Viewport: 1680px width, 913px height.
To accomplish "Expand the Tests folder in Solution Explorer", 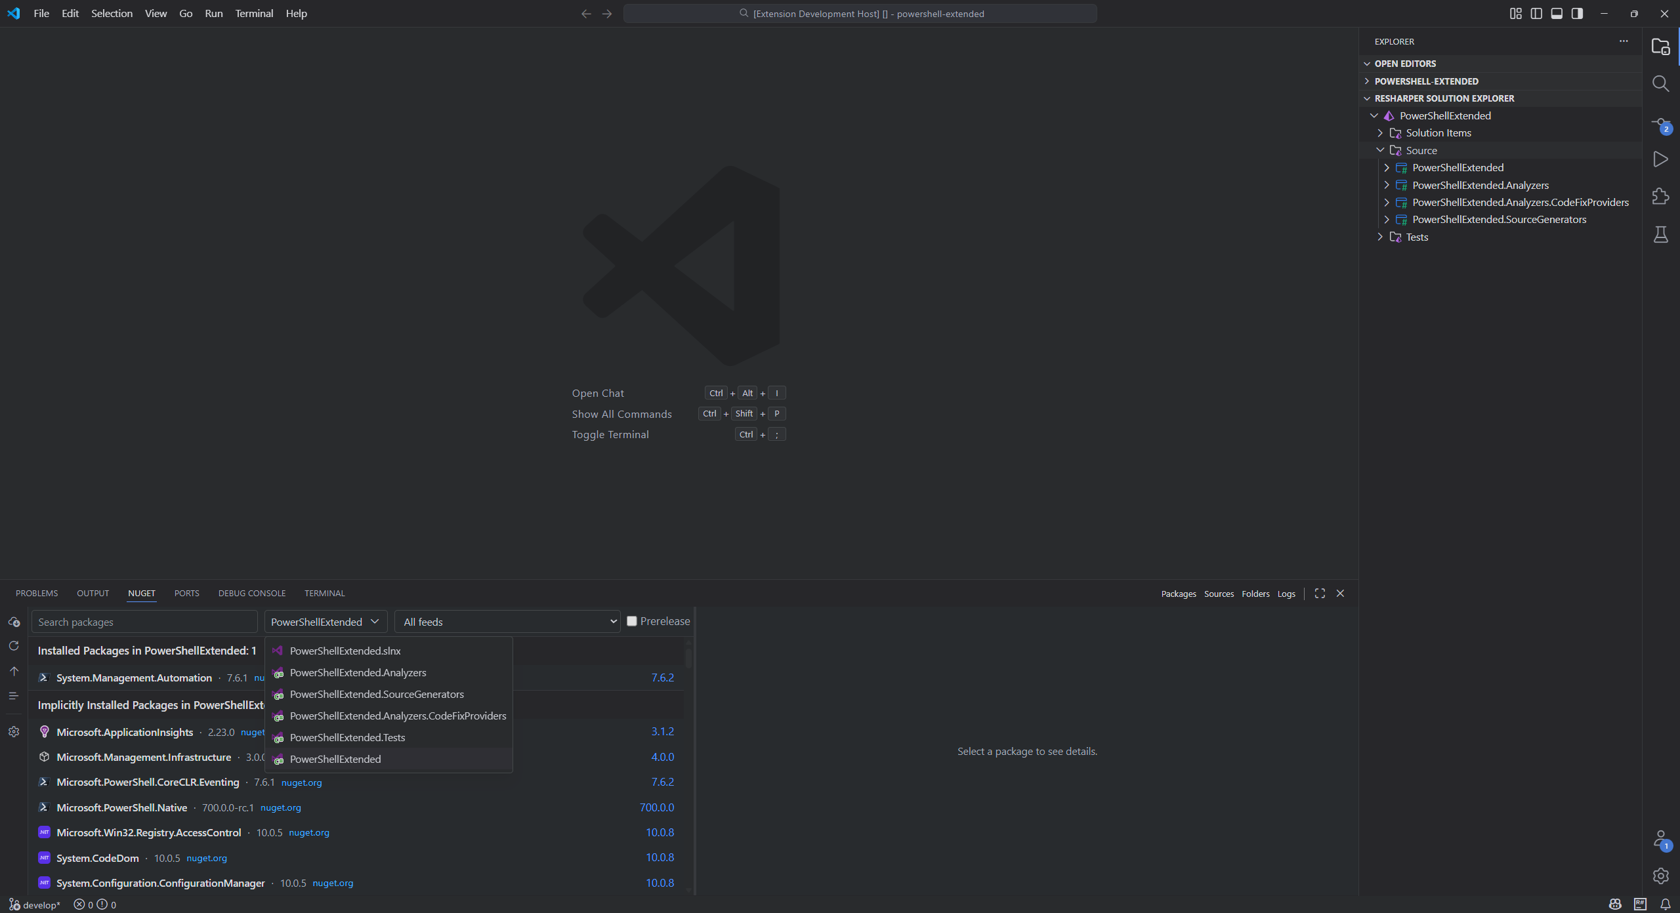I will (x=1380, y=237).
